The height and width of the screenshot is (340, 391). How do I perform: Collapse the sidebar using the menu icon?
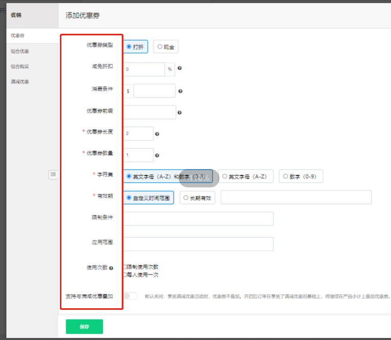tap(53, 175)
